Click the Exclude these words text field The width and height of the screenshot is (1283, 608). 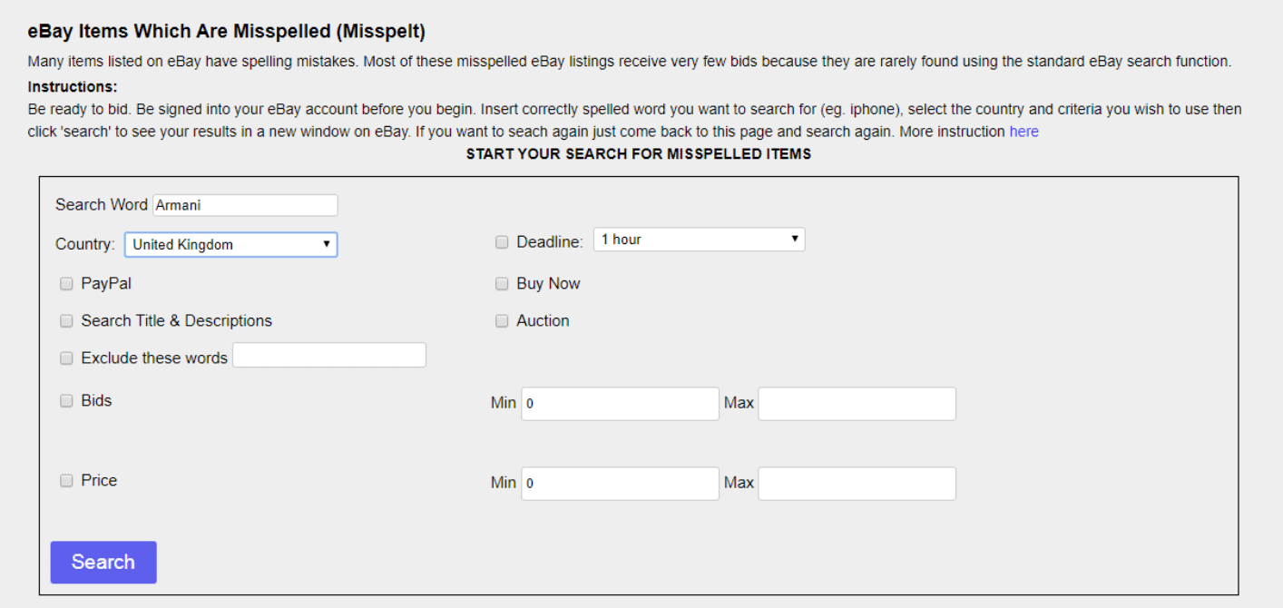[x=329, y=355]
